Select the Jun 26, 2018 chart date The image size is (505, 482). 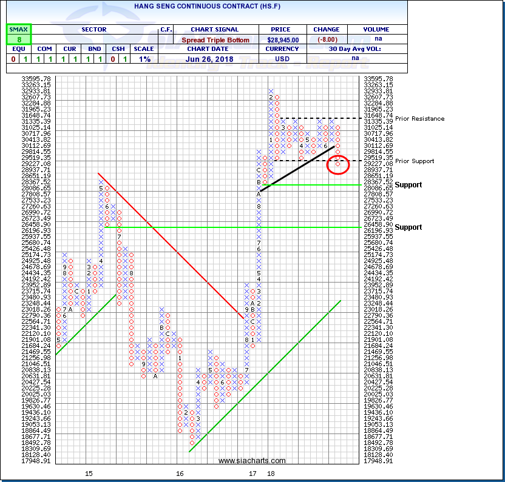(215, 59)
